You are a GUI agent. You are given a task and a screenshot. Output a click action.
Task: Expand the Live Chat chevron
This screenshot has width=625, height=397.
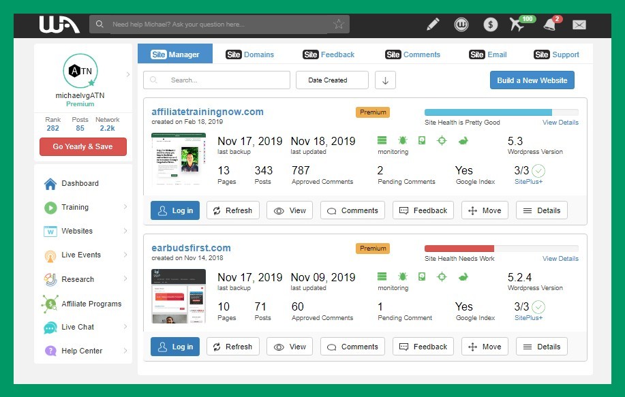125,326
